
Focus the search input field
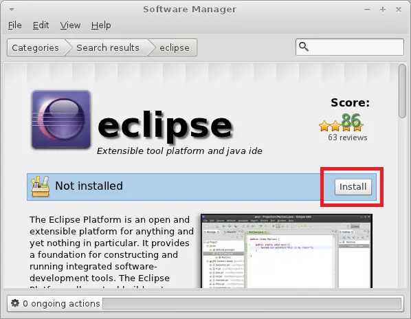click(350, 47)
